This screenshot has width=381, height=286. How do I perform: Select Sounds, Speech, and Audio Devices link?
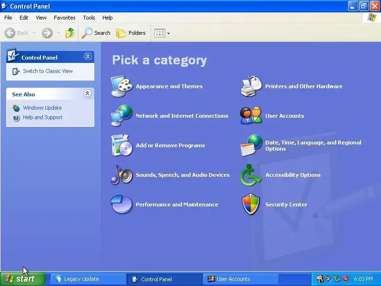pos(183,175)
